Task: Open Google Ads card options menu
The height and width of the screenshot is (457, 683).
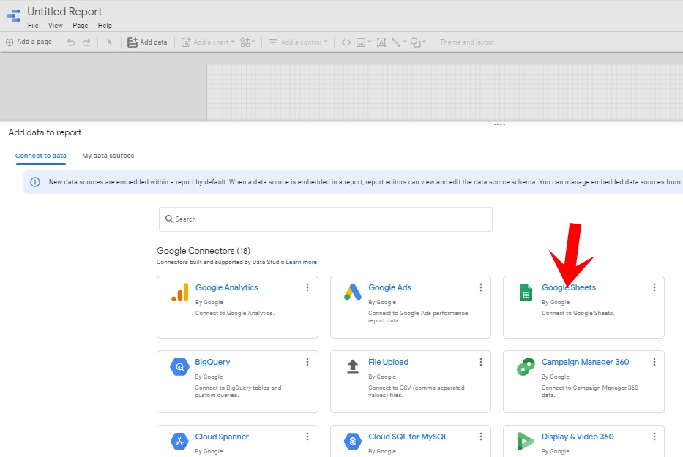Action: 481,287
